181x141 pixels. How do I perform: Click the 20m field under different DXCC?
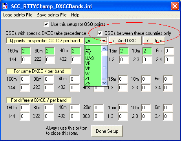click(99, 108)
